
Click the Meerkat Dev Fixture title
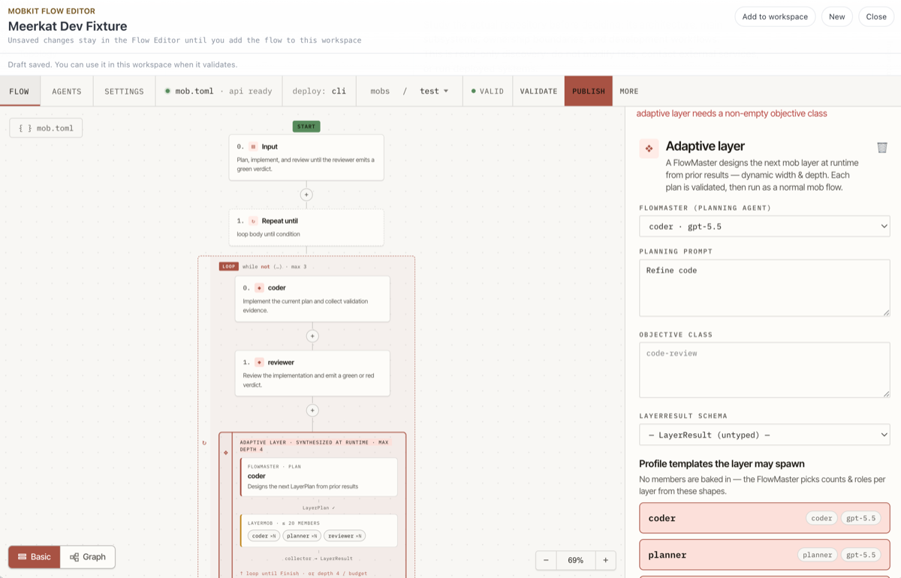pyautogui.click(x=68, y=26)
